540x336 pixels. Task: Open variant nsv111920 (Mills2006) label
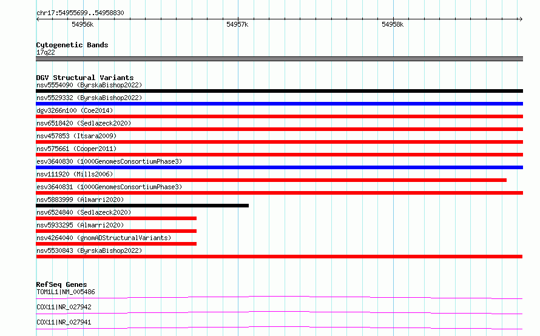[75, 174]
